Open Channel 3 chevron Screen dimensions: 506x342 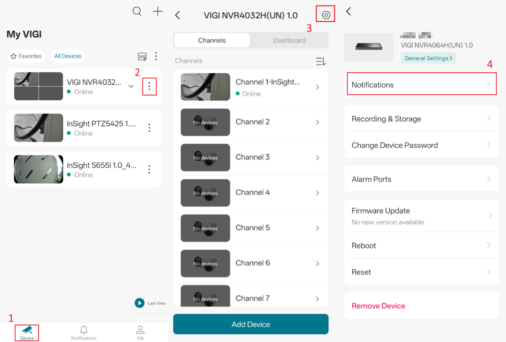click(317, 158)
